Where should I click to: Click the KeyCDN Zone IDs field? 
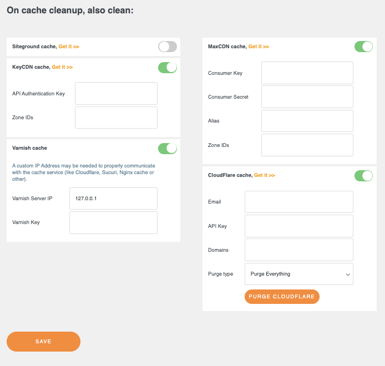click(x=116, y=118)
